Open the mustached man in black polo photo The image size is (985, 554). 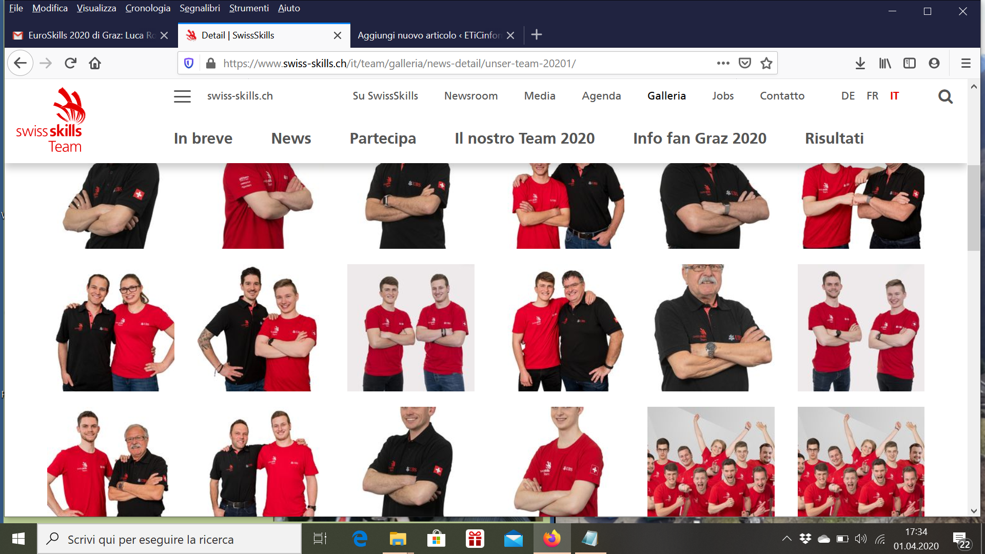pyautogui.click(x=711, y=328)
